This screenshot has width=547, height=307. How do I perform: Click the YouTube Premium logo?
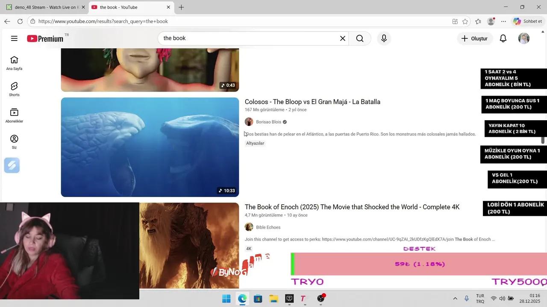tap(45, 38)
